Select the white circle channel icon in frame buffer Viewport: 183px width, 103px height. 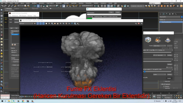46,23
